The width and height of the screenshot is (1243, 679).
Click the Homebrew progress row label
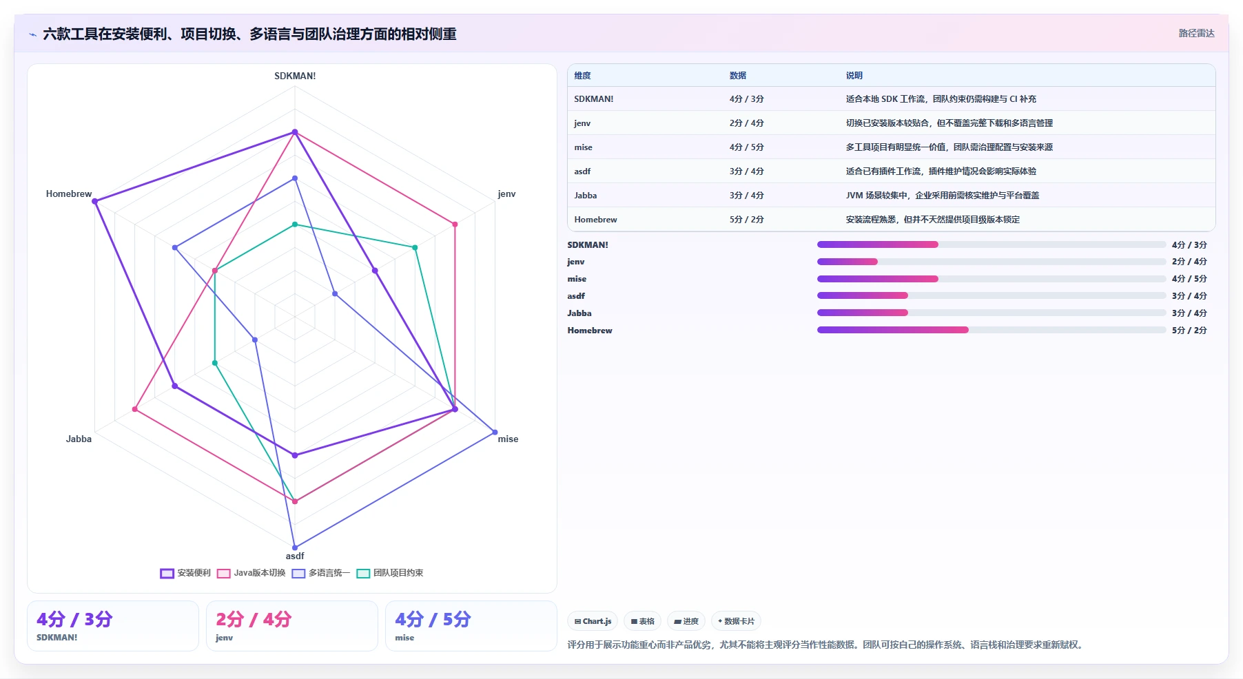tap(590, 331)
